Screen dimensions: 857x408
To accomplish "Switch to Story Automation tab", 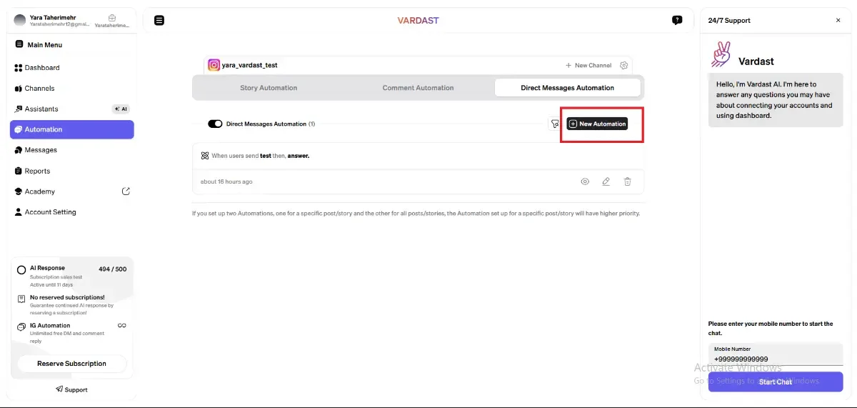I will pos(269,88).
